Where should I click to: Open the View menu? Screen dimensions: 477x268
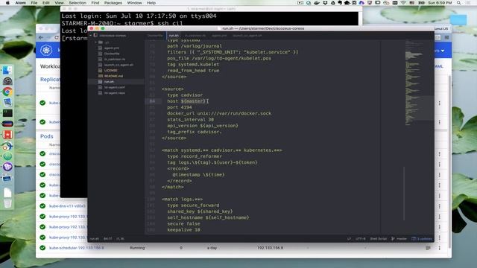click(59, 3)
